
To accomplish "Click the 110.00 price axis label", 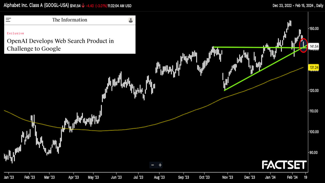I will 314,111.
